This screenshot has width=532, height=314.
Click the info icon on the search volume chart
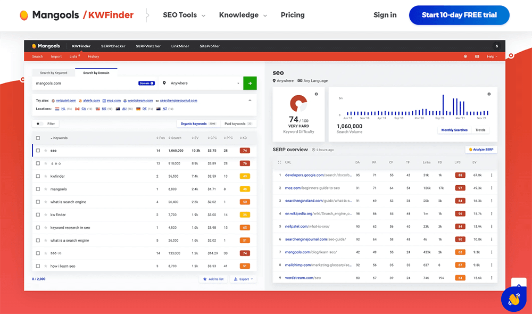click(489, 94)
